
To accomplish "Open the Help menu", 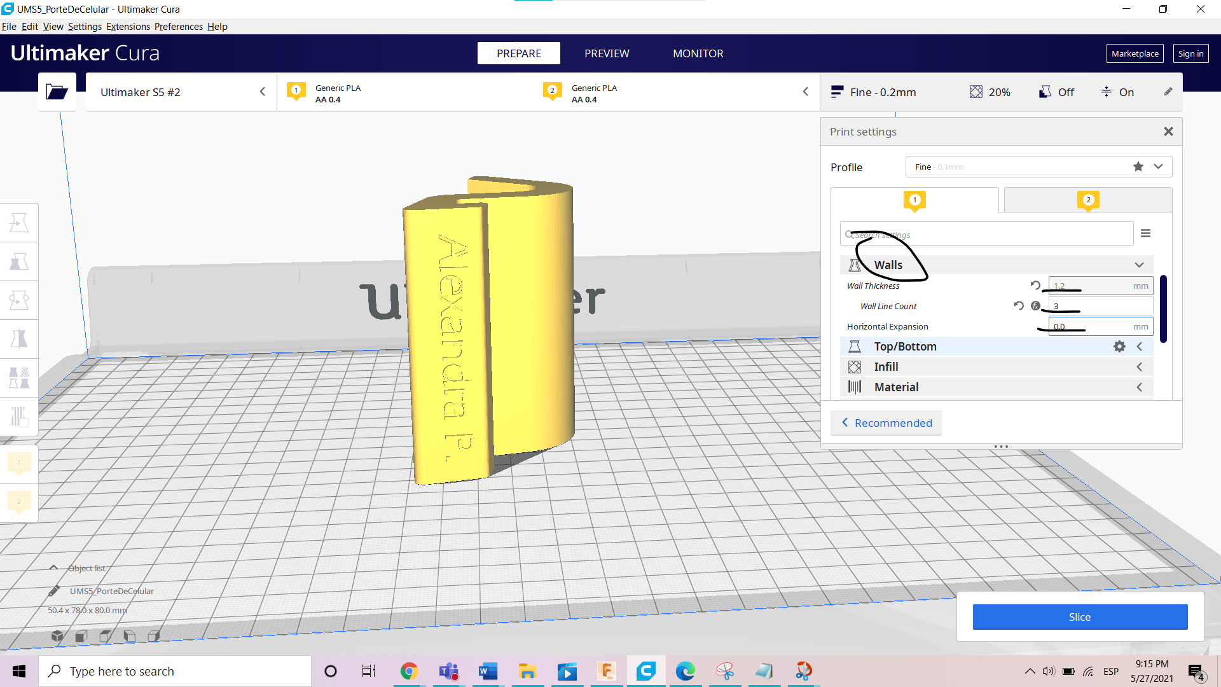I will click(x=217, y=27).
